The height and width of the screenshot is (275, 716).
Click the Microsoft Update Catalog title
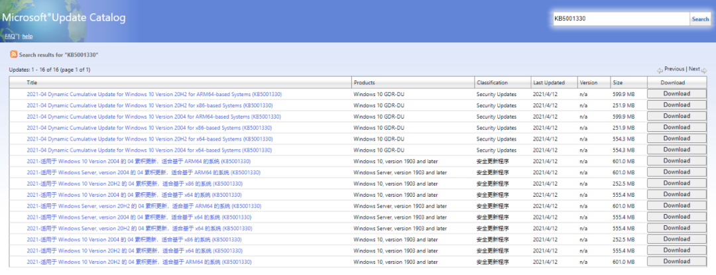click(x=64, y=19)
